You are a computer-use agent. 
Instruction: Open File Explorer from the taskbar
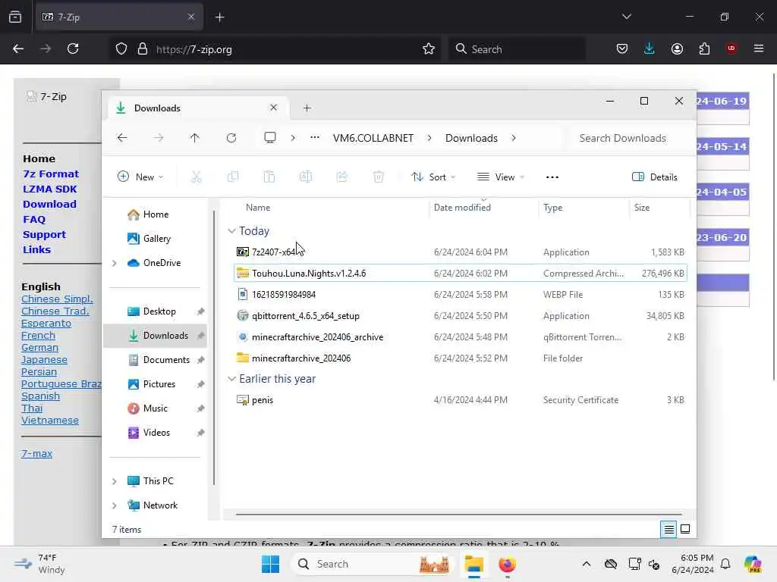[x=474, y=564]
